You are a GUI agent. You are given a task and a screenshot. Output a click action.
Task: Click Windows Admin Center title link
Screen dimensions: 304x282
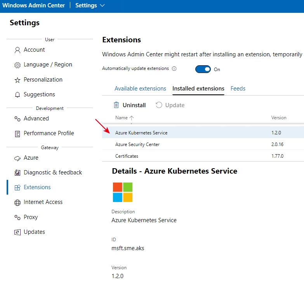[33, 5]
